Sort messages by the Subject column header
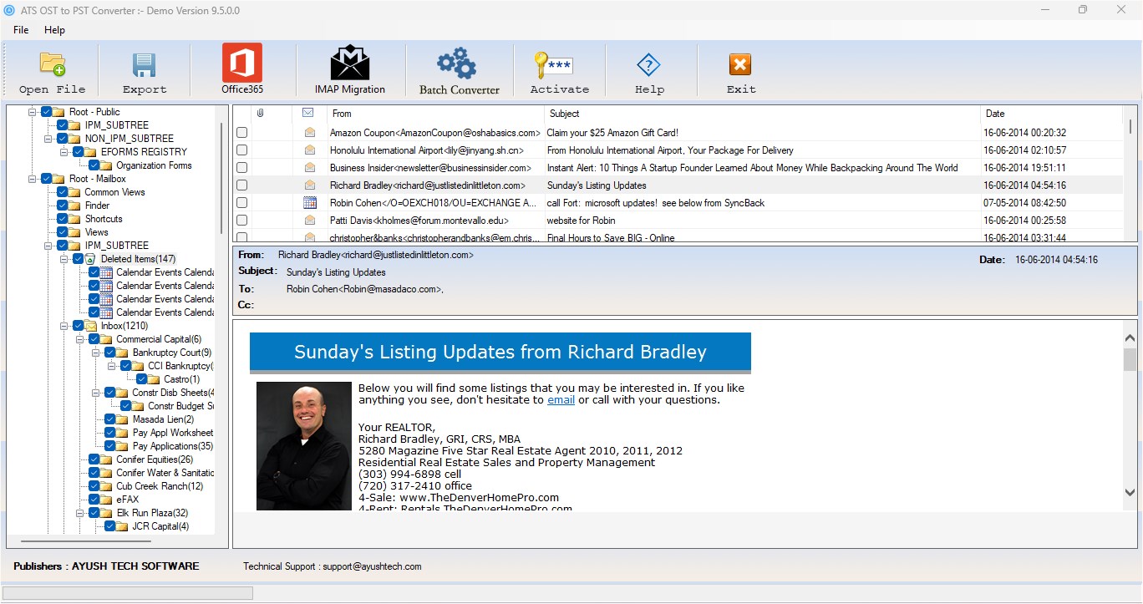Image resolution: width=1143 pixels, height=604 pixels. [x=762, y=114]
